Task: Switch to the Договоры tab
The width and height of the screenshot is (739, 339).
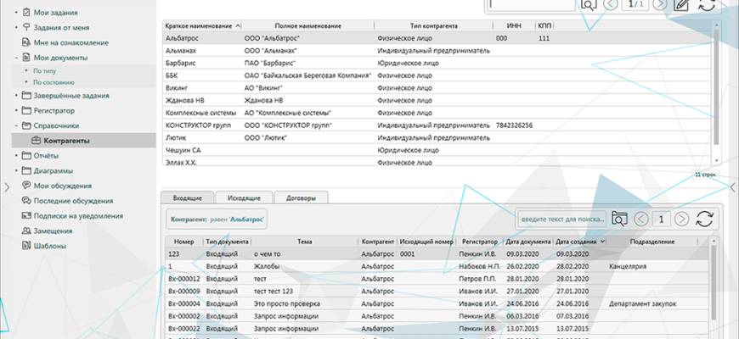Action: point(301,197)
